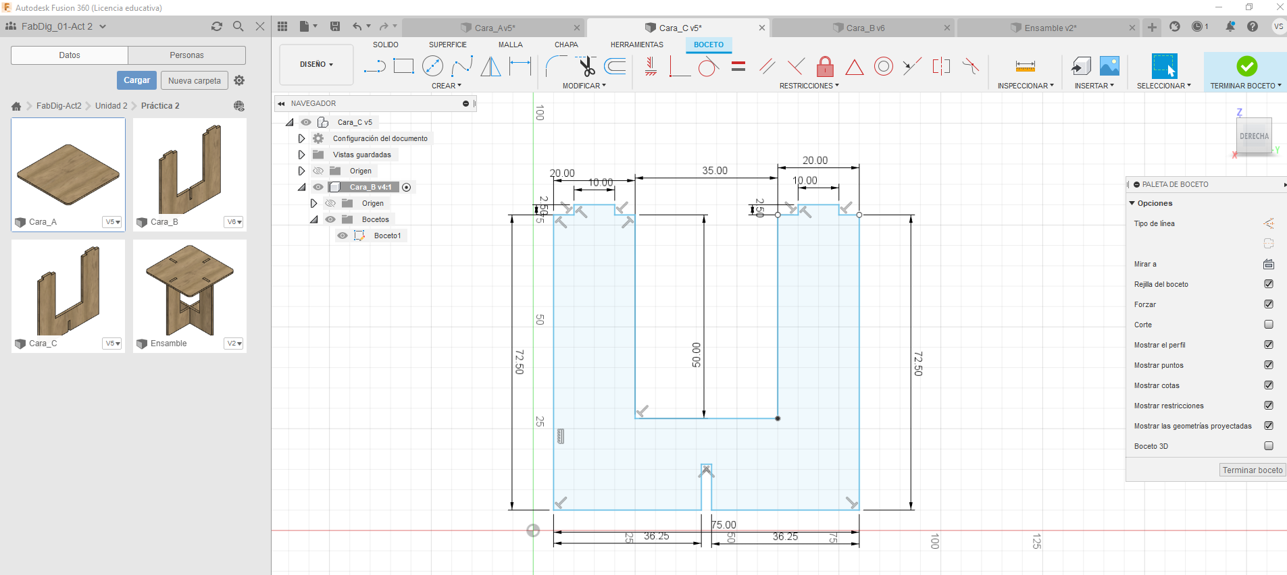
Task: Open the Measure inspection tool
Action: [1025, 66]
